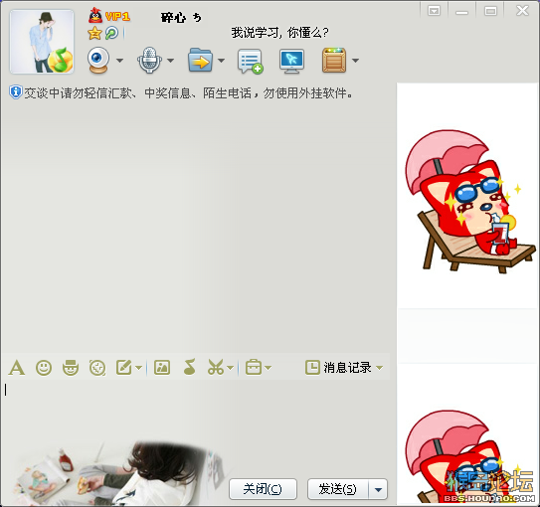Start a video call with webcam icon
Viewport: 540px width, 507px height.
click(x=98, y=61)
